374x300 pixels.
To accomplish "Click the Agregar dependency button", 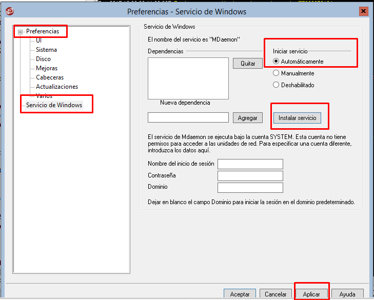I will tap(248, 118).
